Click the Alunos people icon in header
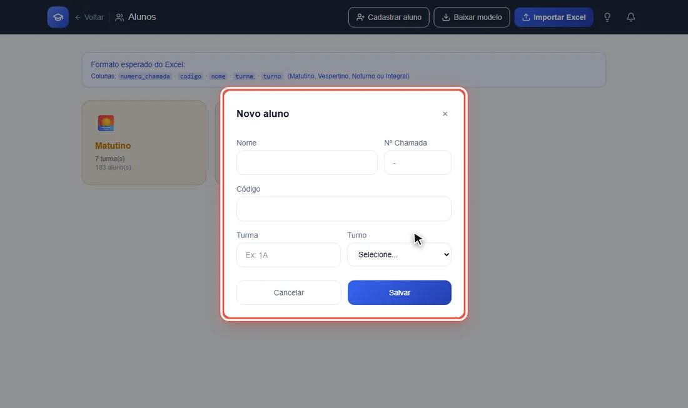This screenshot has width=688, height=408. 119,17
